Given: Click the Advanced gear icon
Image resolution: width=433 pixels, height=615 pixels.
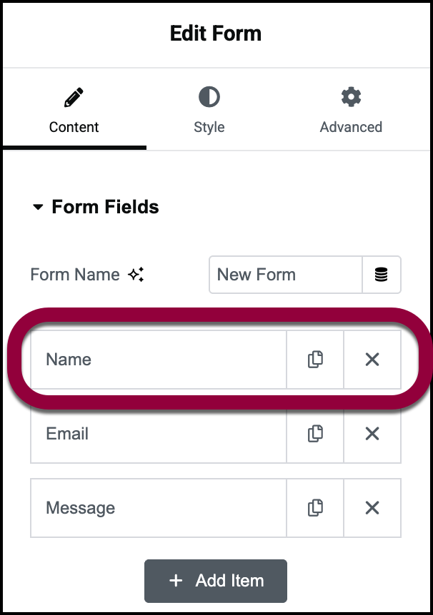Looking at the screenshot, I should 351,97.
